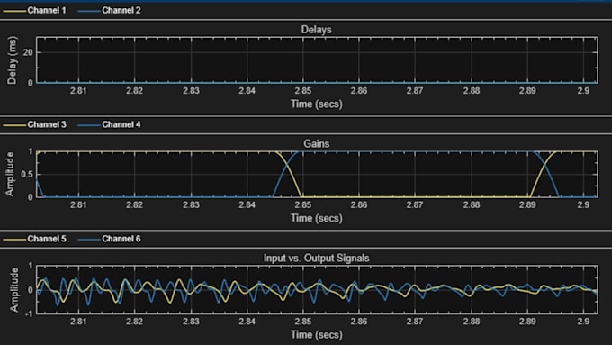
Task: Click the Delays plot title
Action: [316, 30]
